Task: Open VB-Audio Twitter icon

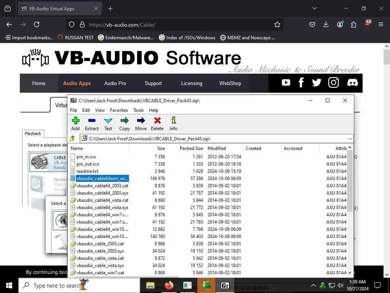Action: (x=316, y=82)
